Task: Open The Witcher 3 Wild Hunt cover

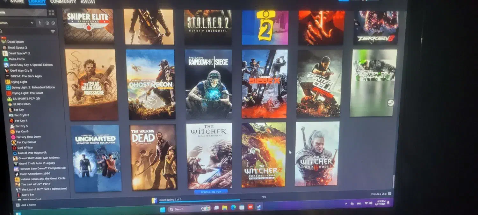Action: point(317,154)
